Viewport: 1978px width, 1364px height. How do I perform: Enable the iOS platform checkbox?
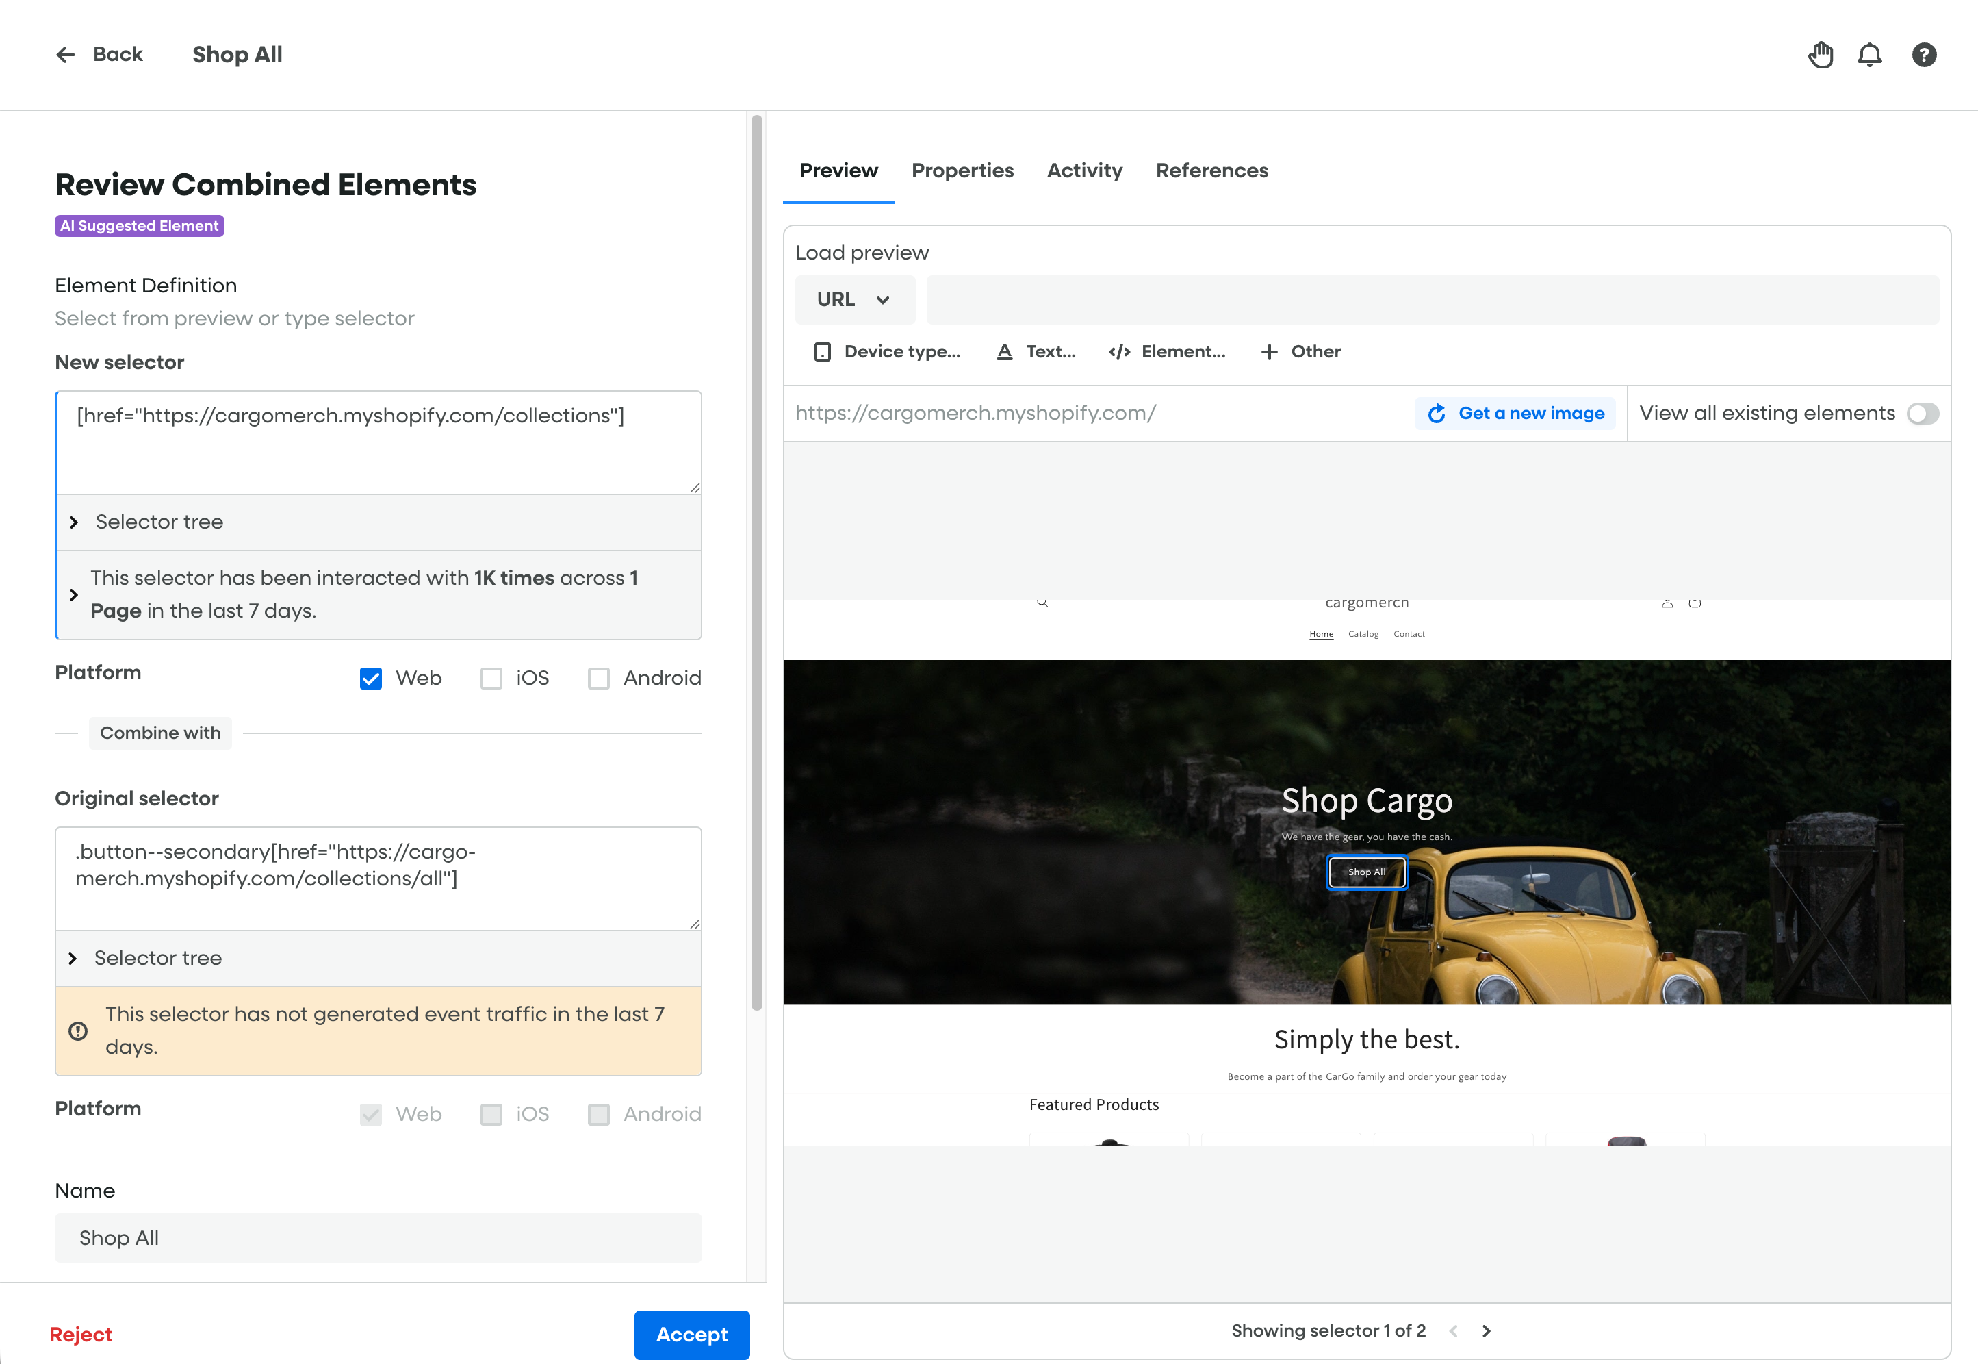point(491,679)
